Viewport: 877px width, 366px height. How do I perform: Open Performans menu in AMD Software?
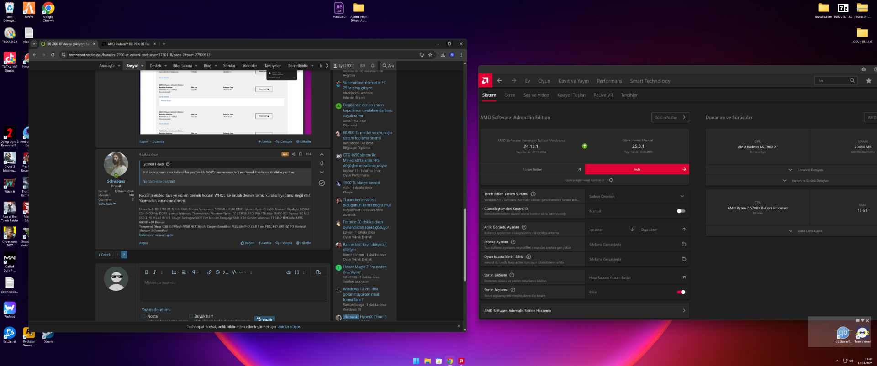609,81
